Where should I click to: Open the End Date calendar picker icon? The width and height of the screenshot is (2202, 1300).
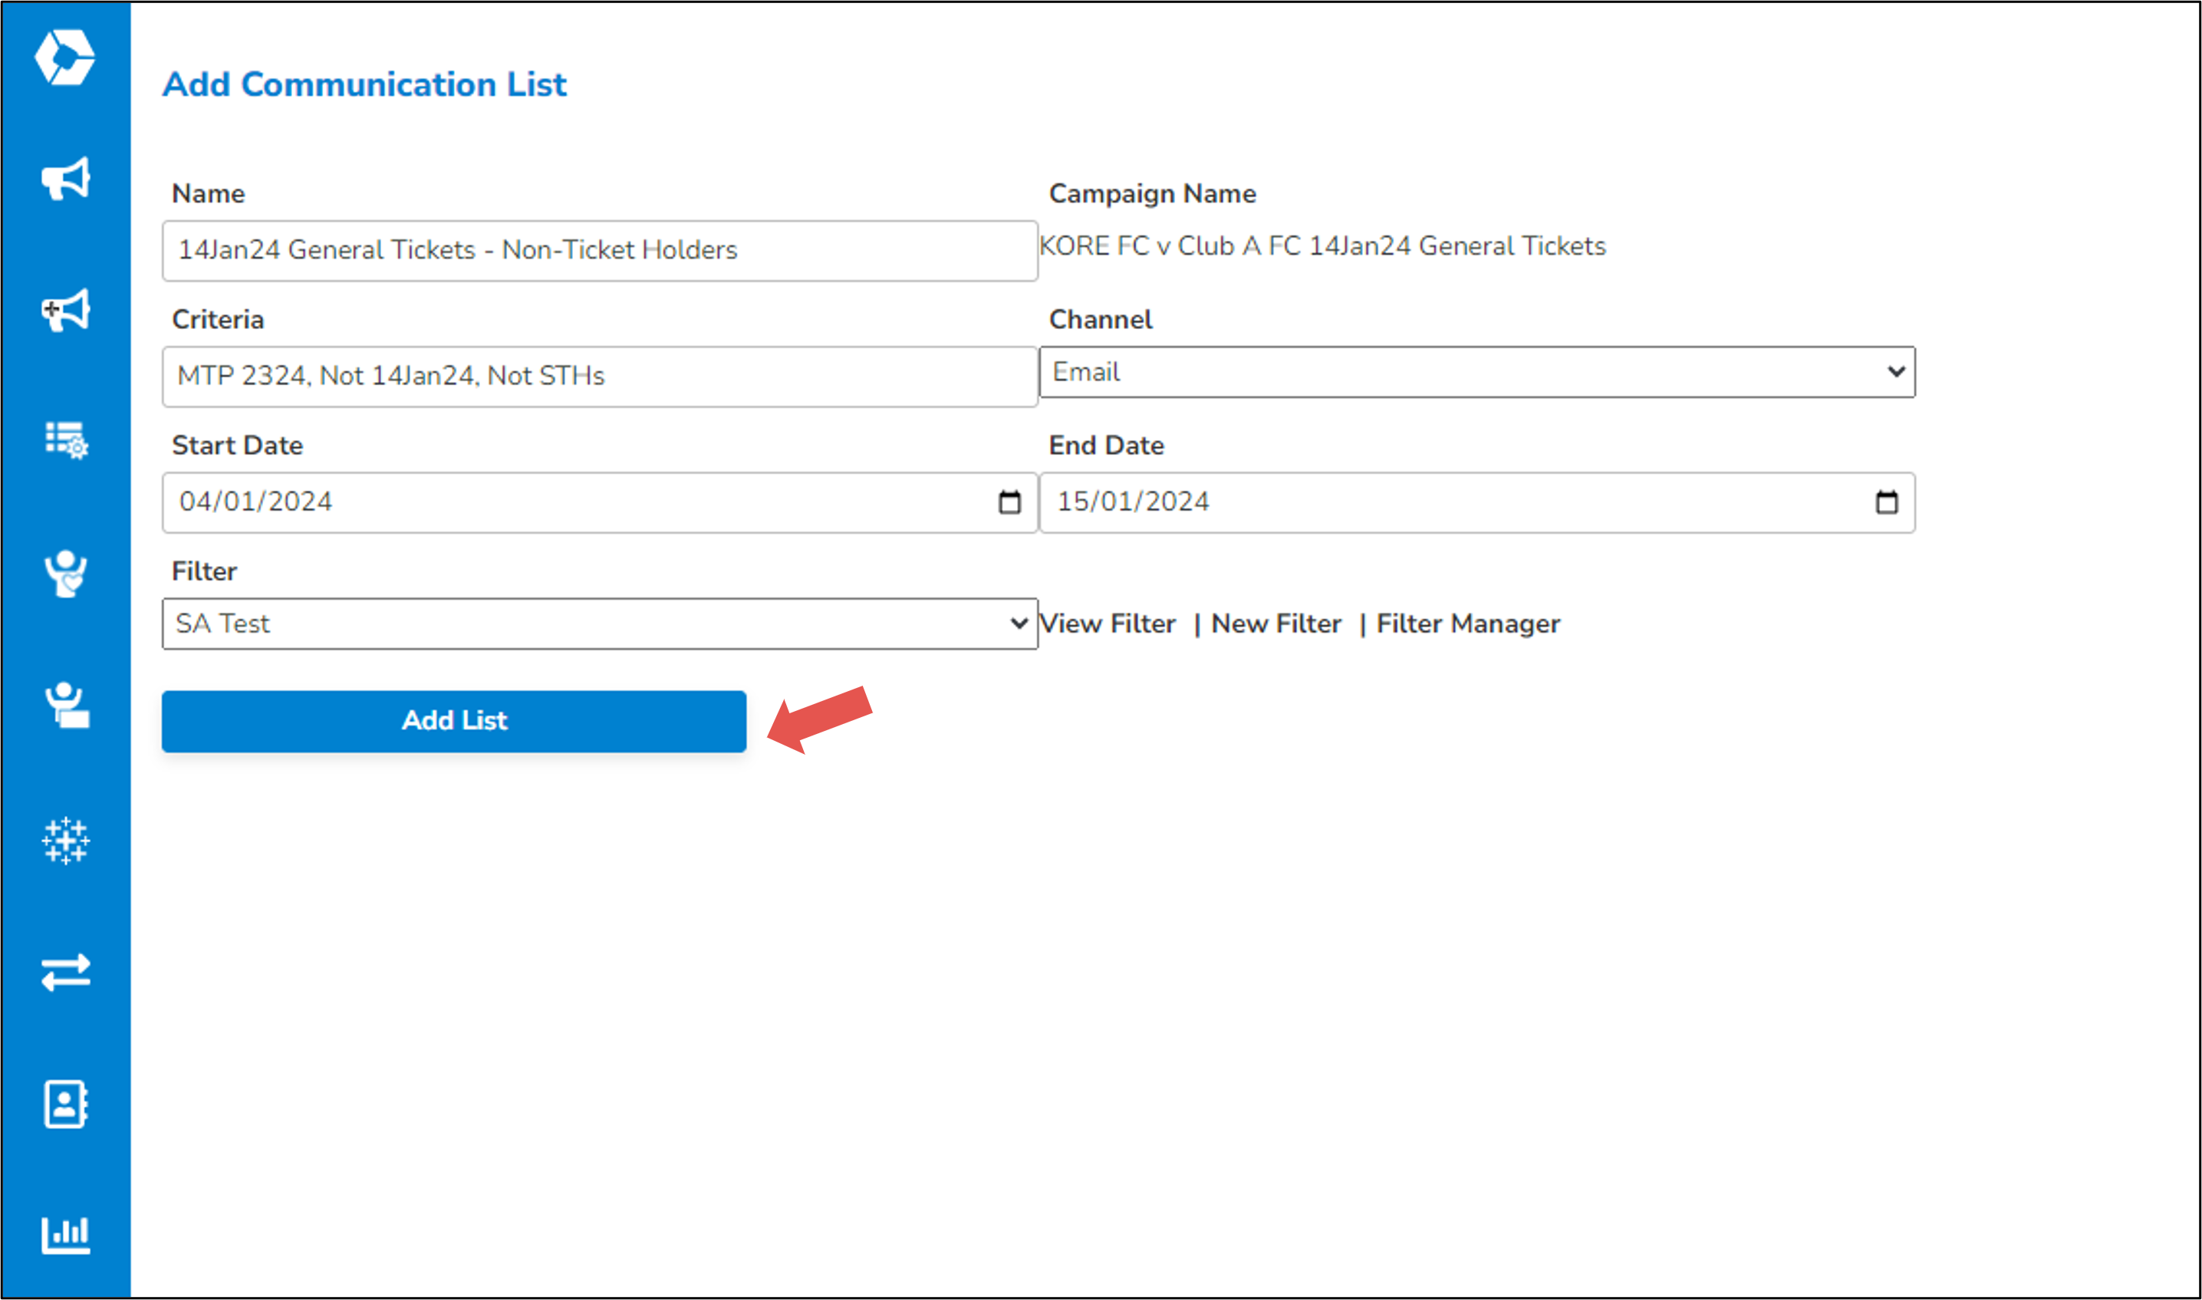(x=1888, y=502)
